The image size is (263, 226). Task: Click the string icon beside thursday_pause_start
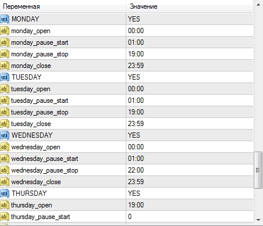pyautogui.click(x=5, y=217)
